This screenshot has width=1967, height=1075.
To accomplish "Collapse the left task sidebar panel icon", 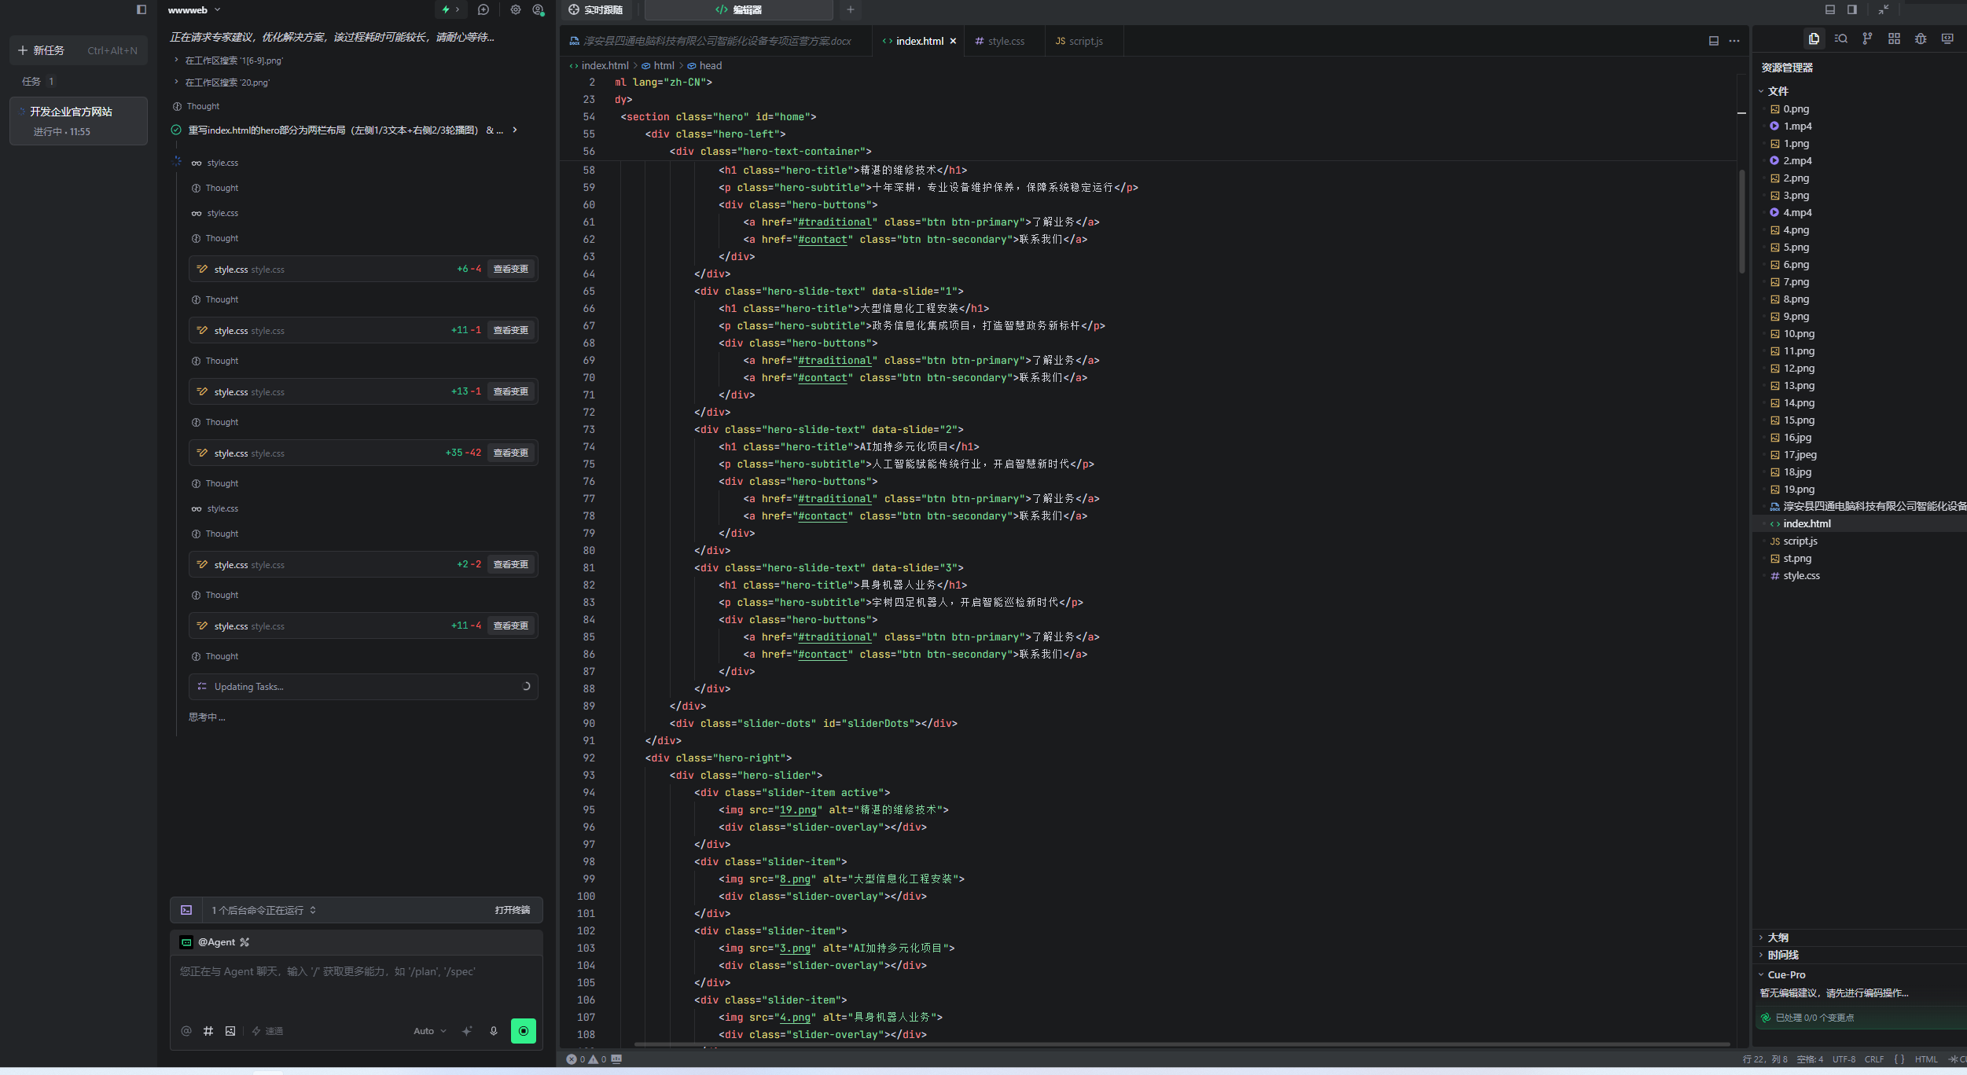I will (142, 9).
